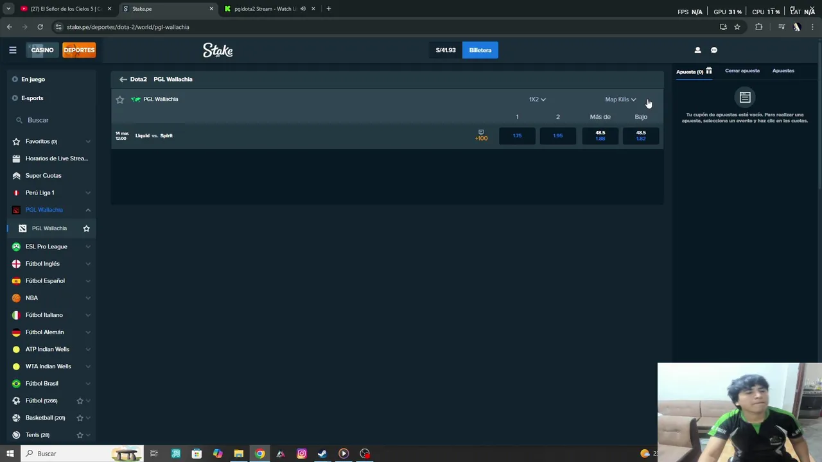Expand the ESL Pro League section
The image size is (822, 462).
pyautogui.click(x=88, y=246)
